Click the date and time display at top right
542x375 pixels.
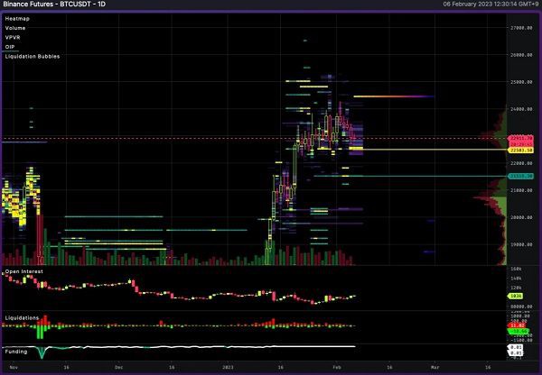[480, 5]
